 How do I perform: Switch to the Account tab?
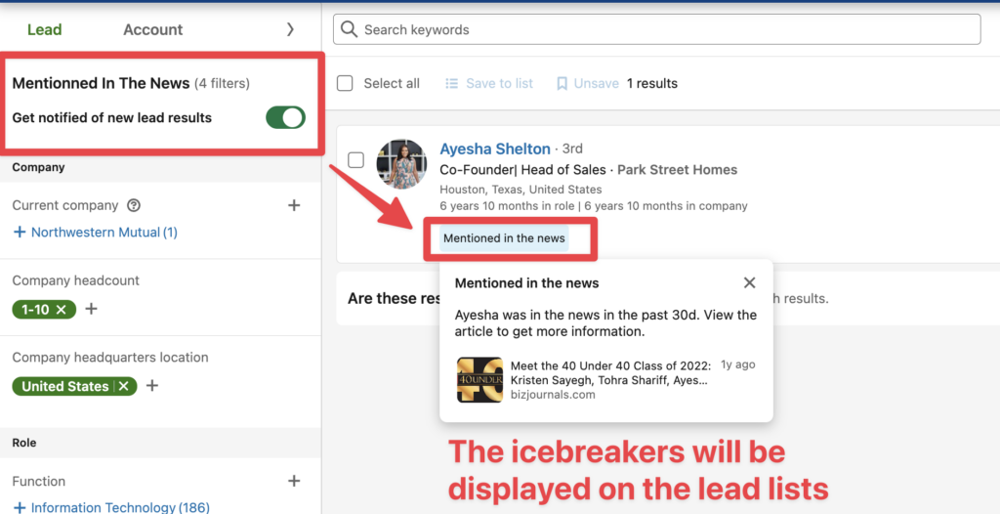[x=153, y=30]
